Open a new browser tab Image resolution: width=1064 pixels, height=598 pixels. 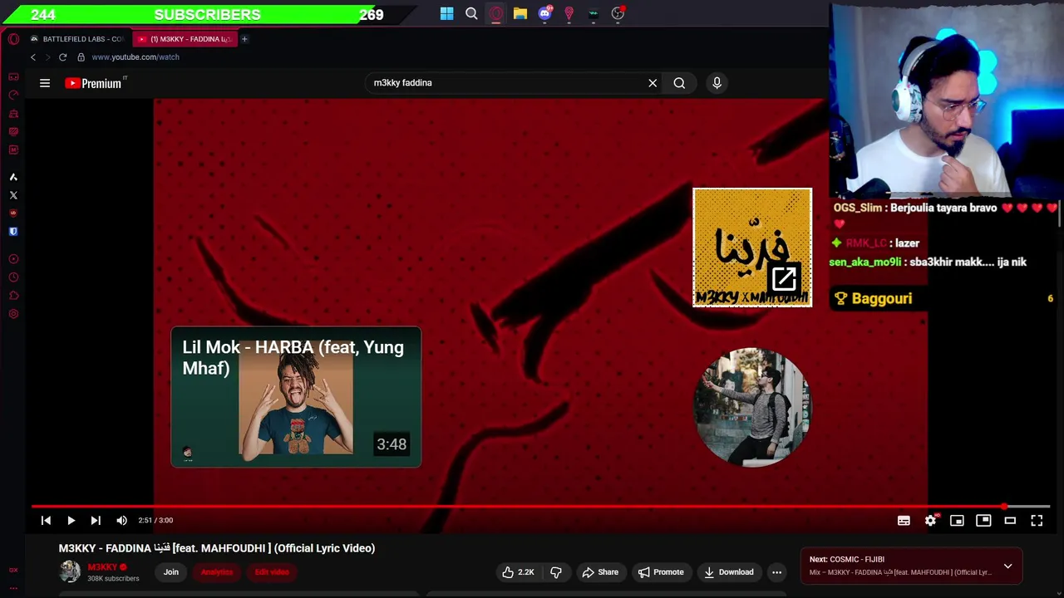click(x=244, y=39)
